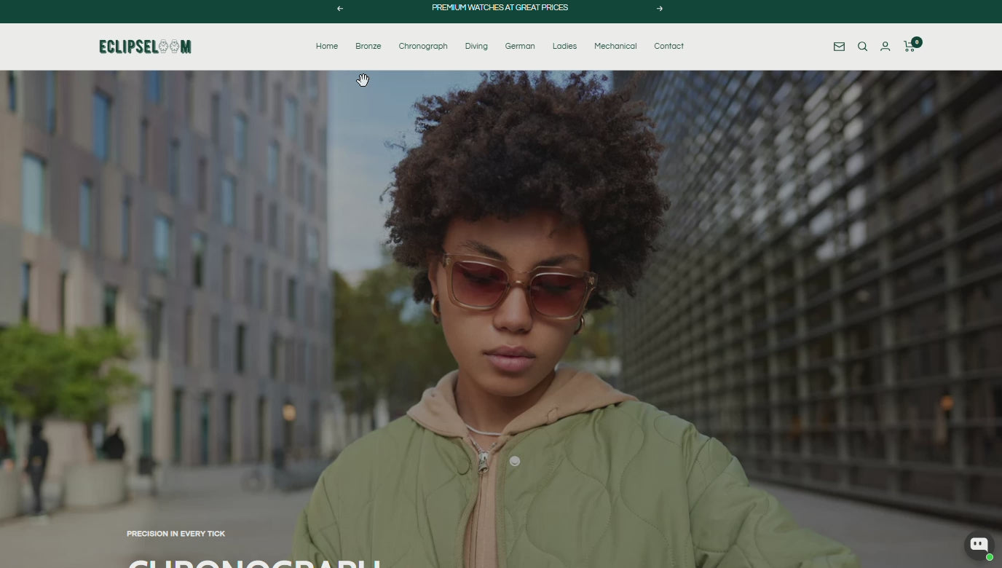This screenshot has width=1002, height=568.
Task: Click the cart item count badge
Action: pyautogui.click(x=917, y=42)
